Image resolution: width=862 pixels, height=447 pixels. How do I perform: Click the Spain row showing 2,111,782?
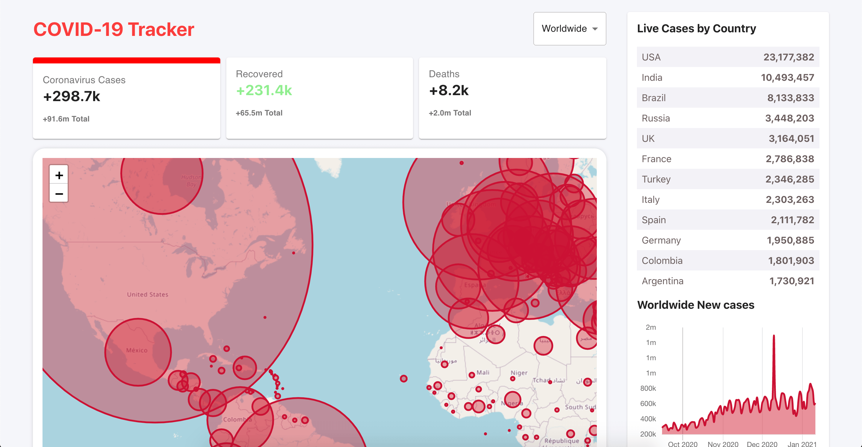click(728, 220)
